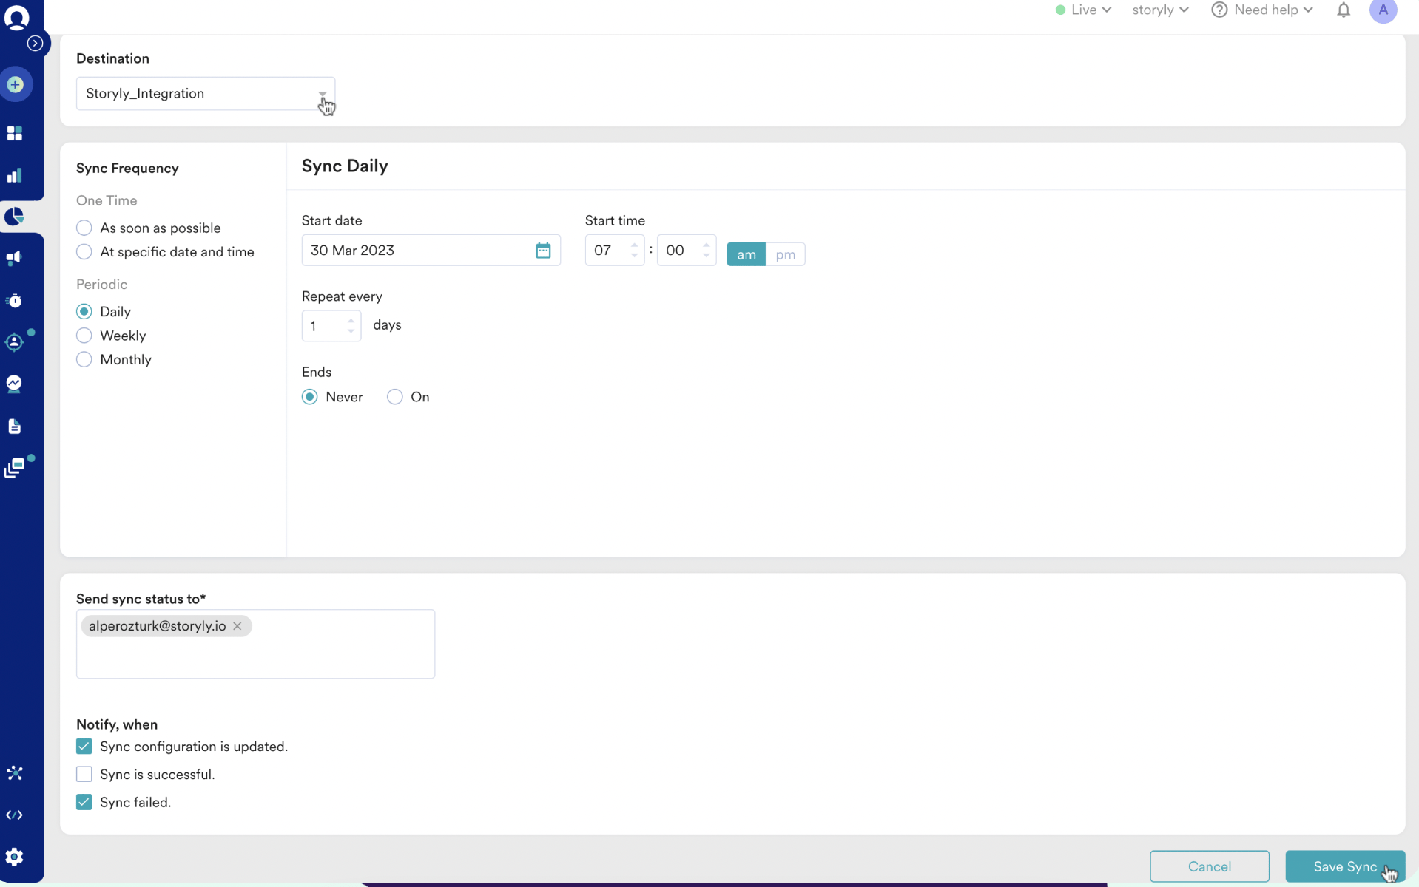Expand the Need help chevron
The image size is (1419, 887).
click(1308, 10)
